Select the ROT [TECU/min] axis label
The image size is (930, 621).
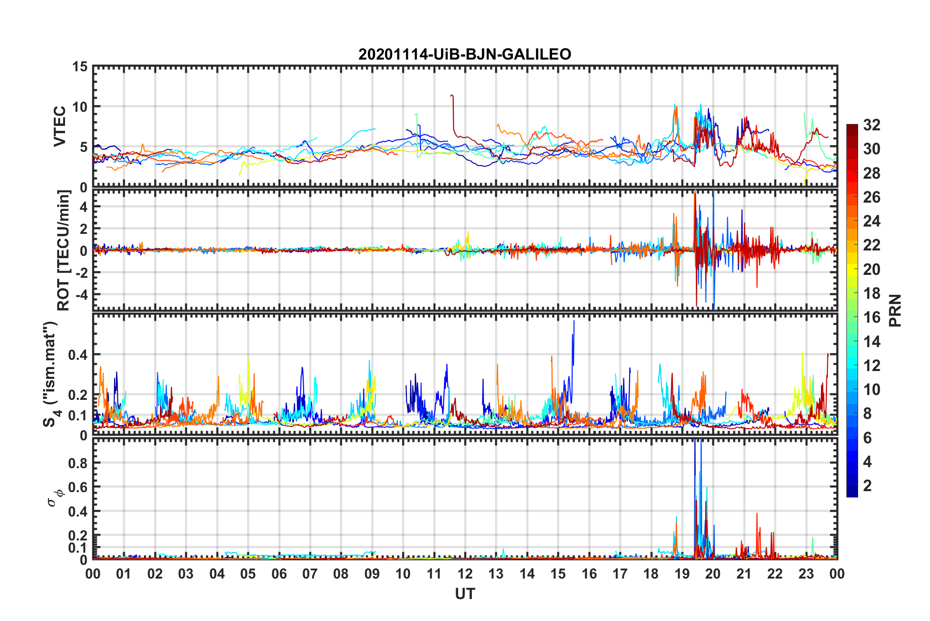point(64,250)
